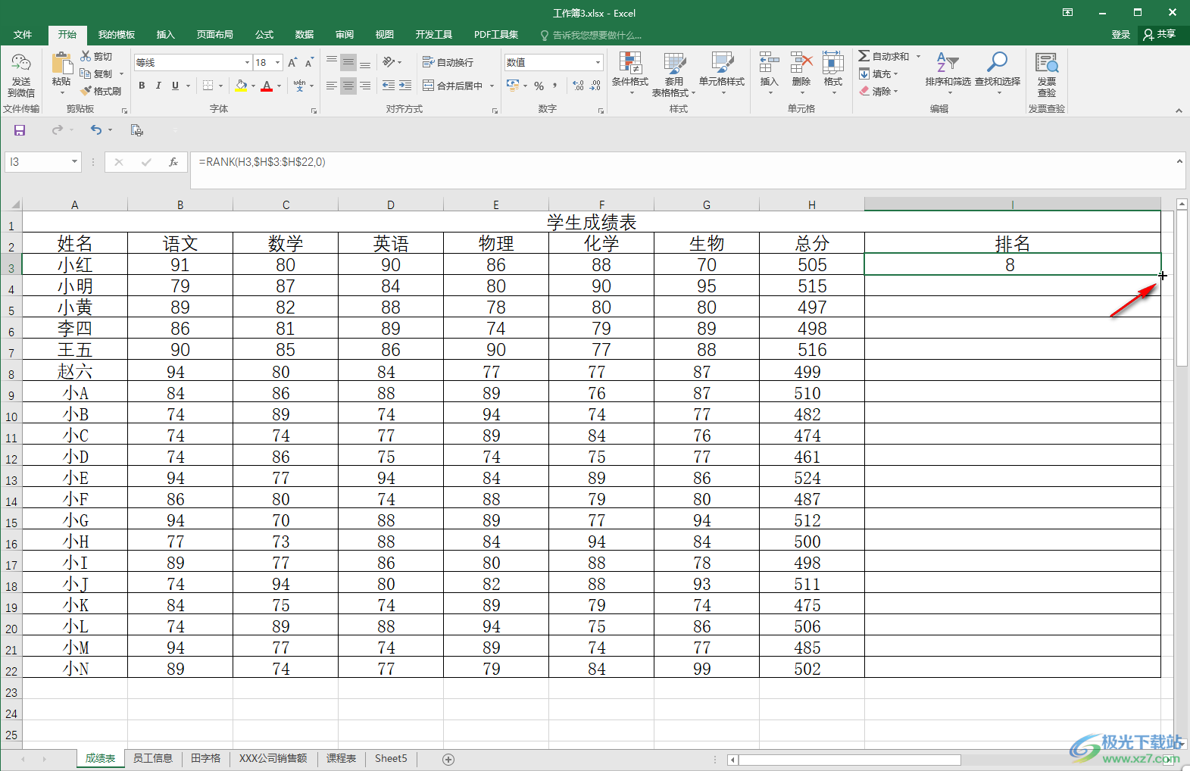Open the Insert Function (fx) dialog
This screenshot has height=771, width=1190.
pyautogui.click(x=173, y=162)
